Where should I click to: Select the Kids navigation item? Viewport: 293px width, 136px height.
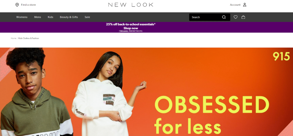50,17
